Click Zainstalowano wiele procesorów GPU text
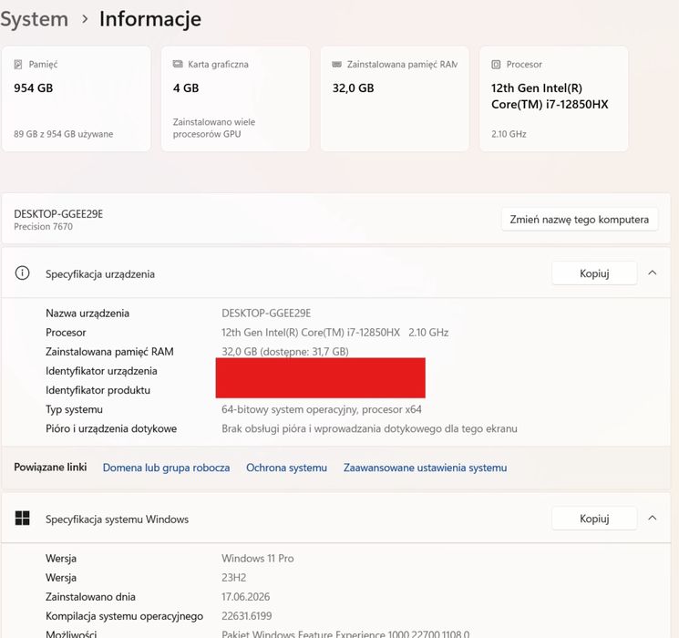Viewport: 679px width, 638px height. [214, 129]
